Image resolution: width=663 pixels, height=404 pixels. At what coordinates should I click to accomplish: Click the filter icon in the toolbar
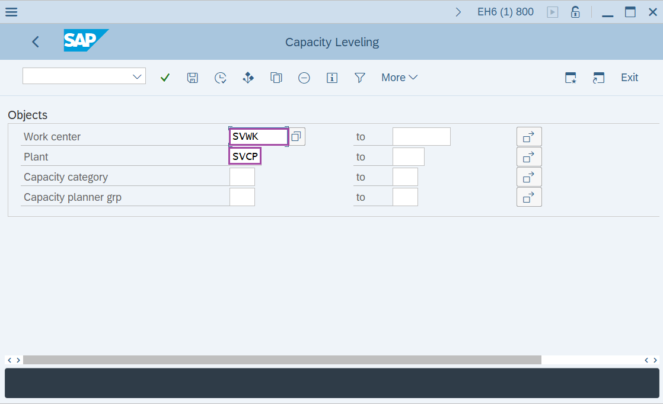coord(360,78)
